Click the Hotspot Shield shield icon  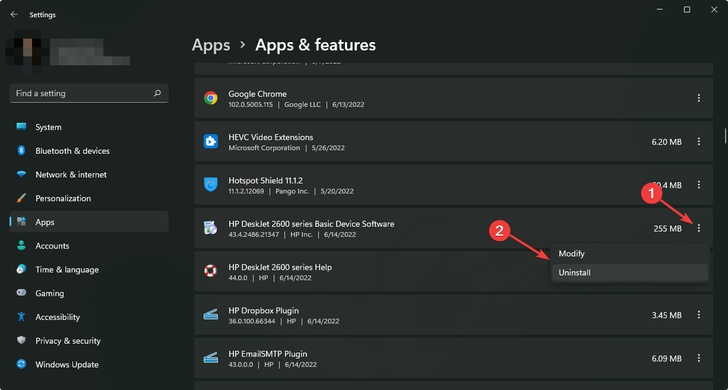coord(211,185)
